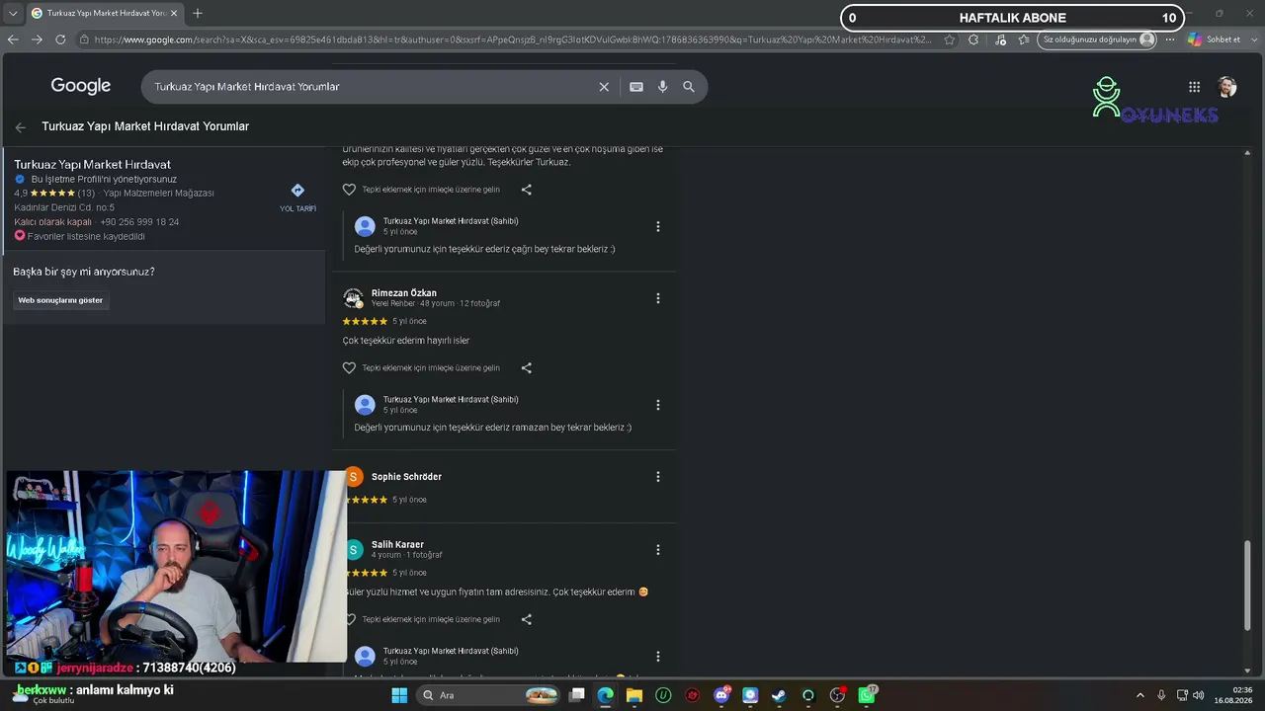
Task: Call the phone number +90 256 999 18 24
Action: pos(139,222)
